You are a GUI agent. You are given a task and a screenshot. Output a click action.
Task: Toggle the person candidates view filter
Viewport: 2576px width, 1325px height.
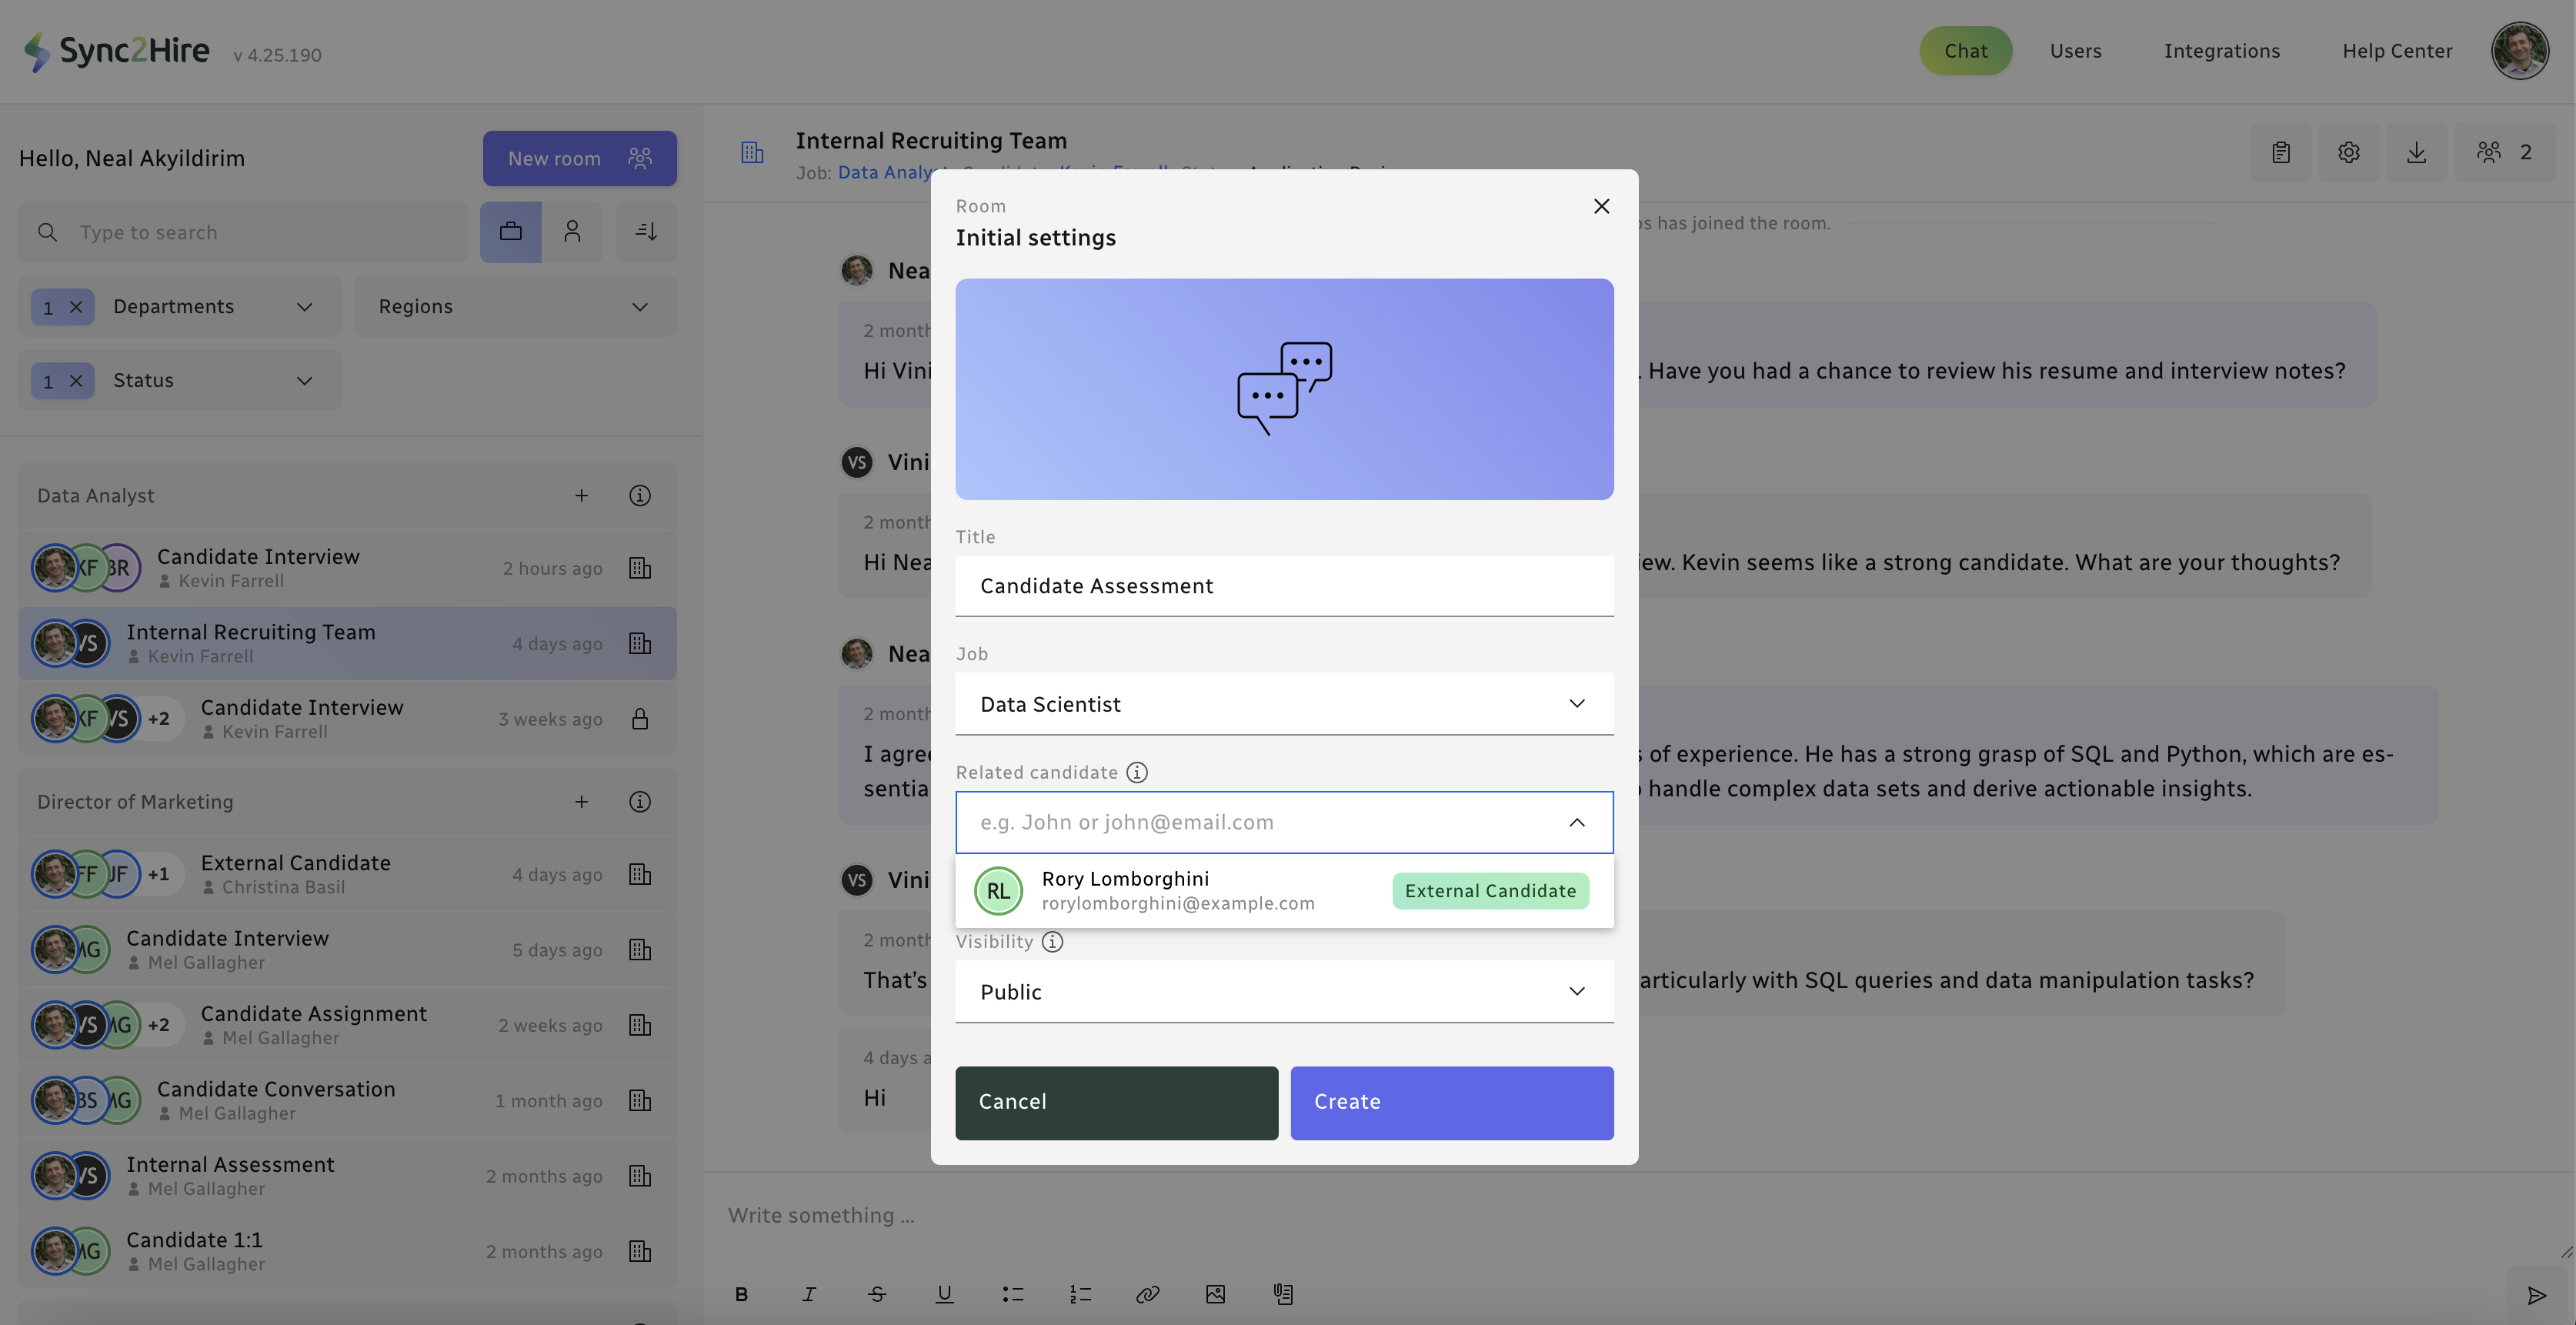pyautogui.click(x=572, y=232)
